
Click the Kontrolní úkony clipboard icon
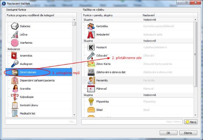[x=15, y=105]
